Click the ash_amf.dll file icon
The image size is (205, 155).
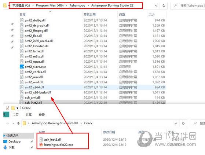coord(22,97)
